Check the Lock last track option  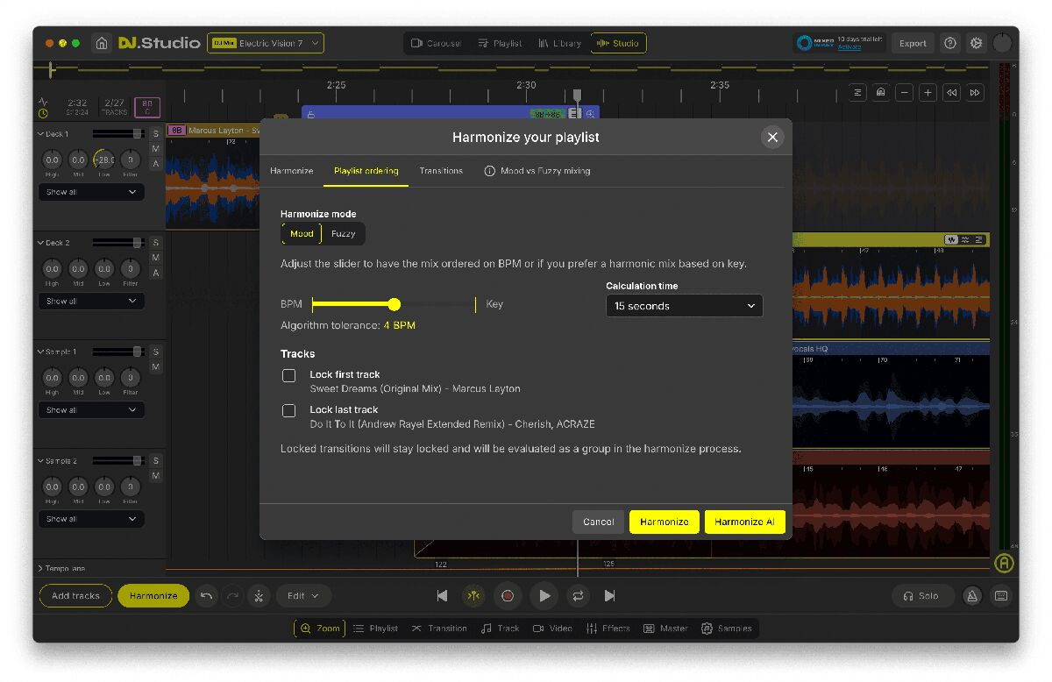[x=288, y=410]
